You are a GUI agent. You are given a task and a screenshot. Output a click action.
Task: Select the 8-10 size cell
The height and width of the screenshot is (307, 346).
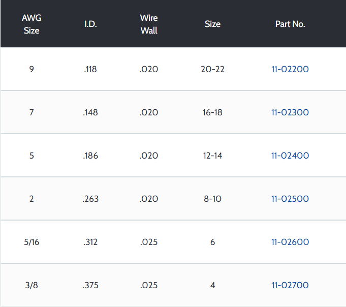point(212,199)
